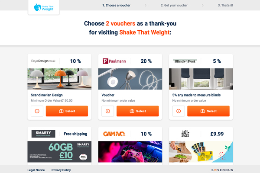The width and height of the screenshot is (260, 173).
Task: Click the Blinds by Post logo
Action: 185,61
